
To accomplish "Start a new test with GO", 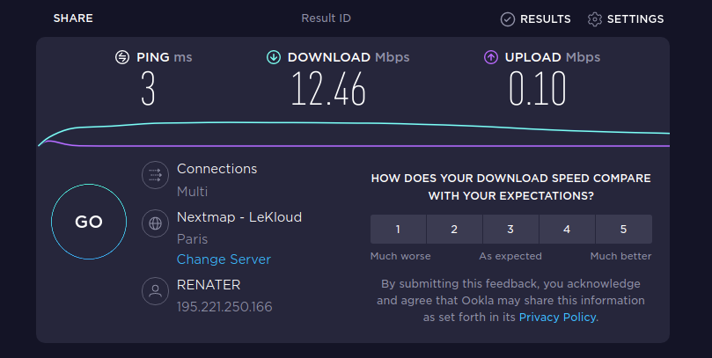I will [x=89, y=222].
